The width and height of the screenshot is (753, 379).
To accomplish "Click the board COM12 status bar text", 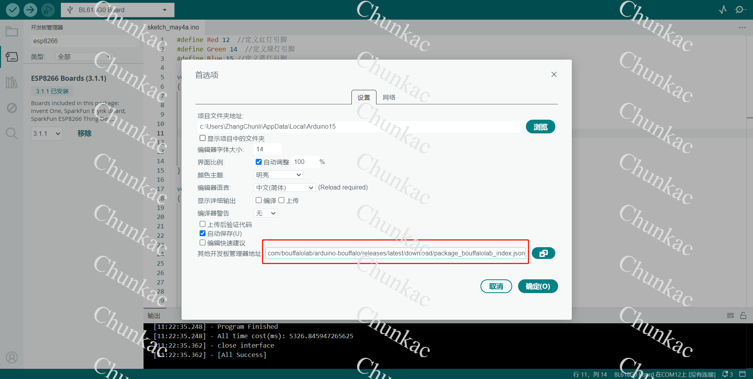I will [664, 374].
